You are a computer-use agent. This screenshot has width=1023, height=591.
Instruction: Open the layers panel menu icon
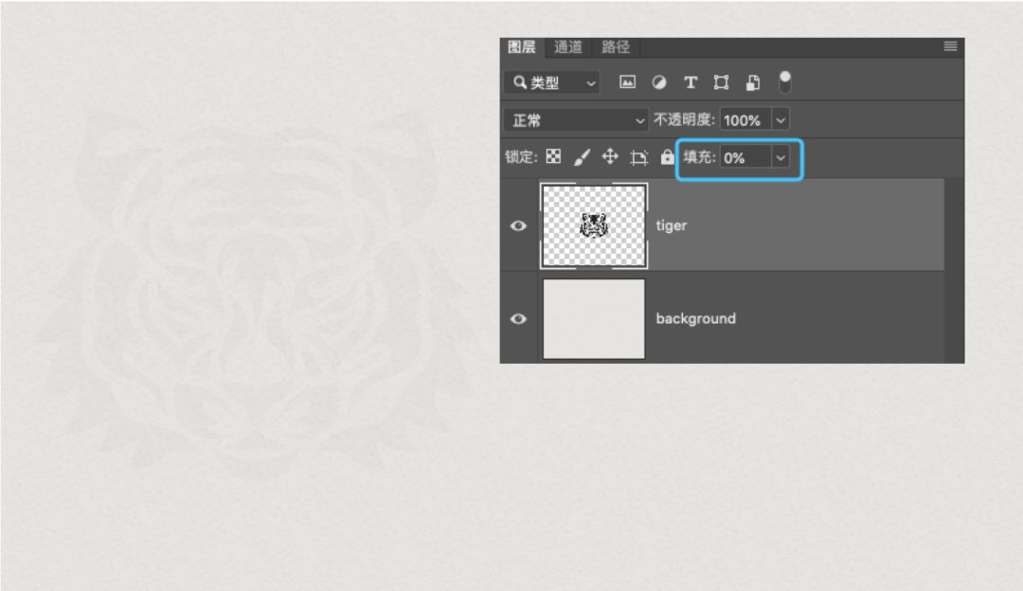(x=950, y=45)
